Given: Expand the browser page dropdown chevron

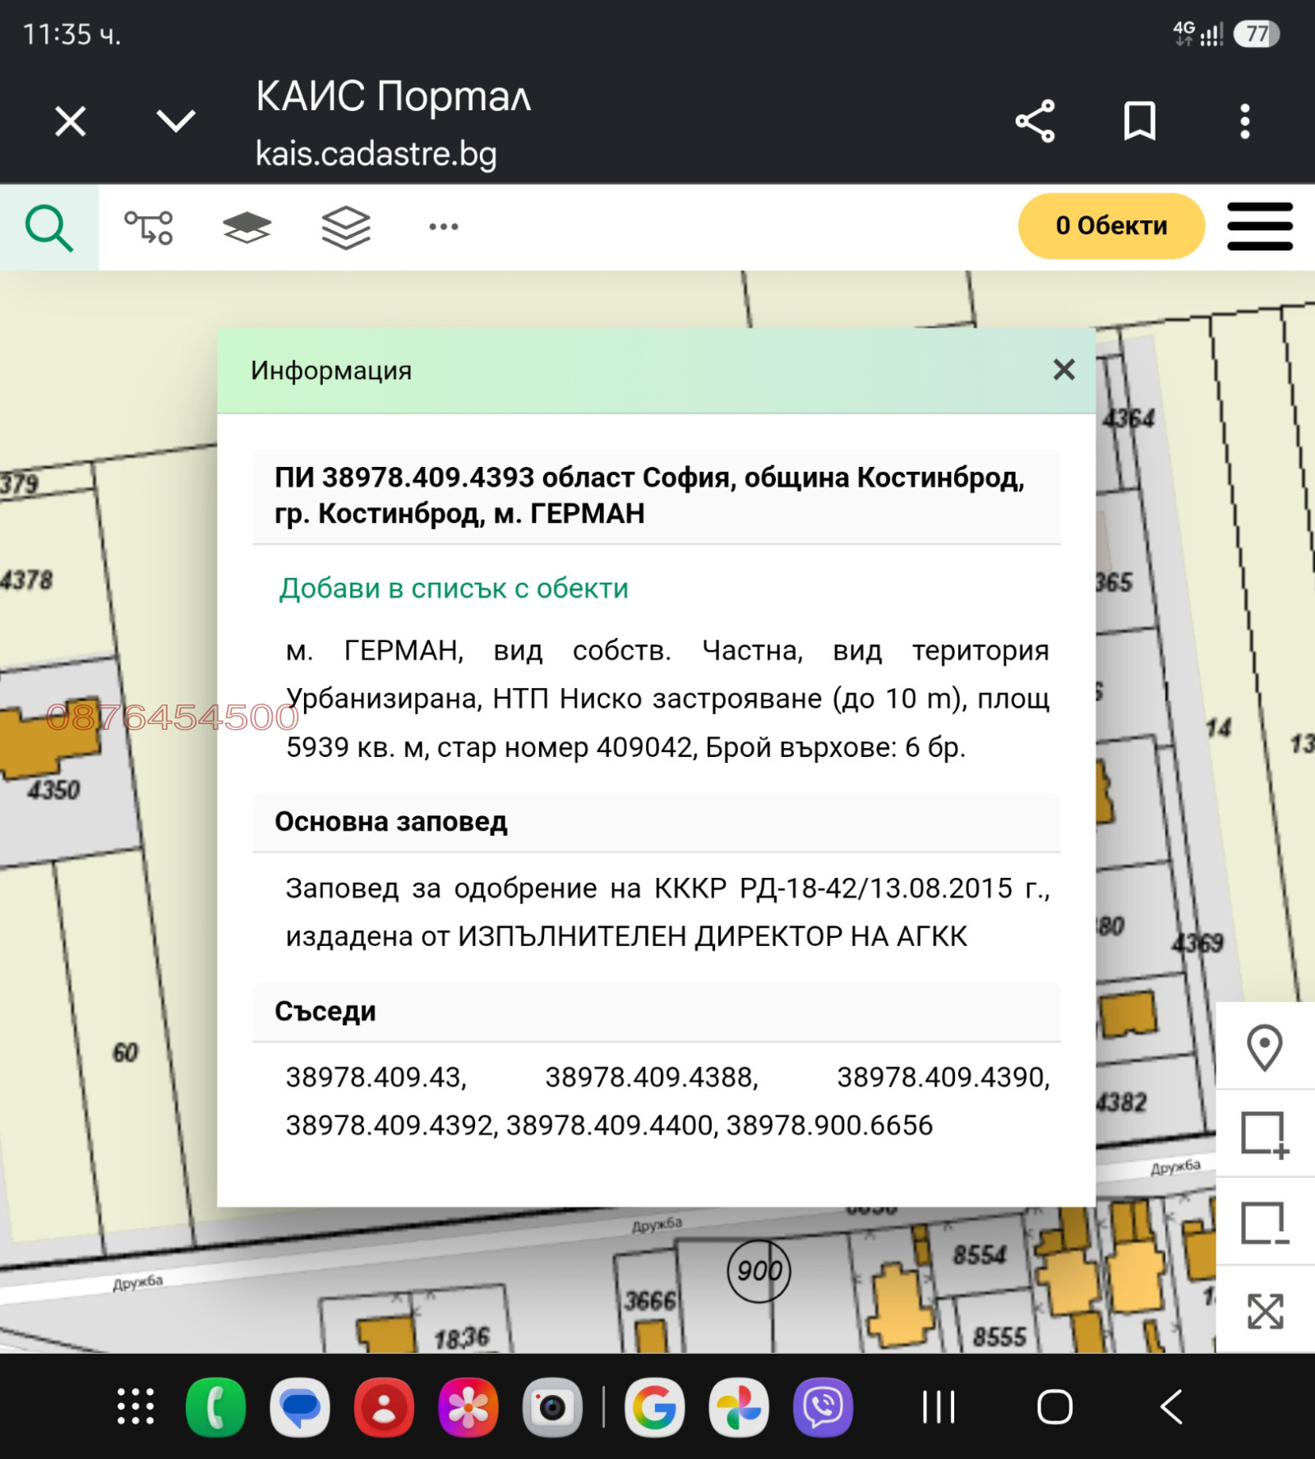Looking at the screenshot, I should [176, 122].
